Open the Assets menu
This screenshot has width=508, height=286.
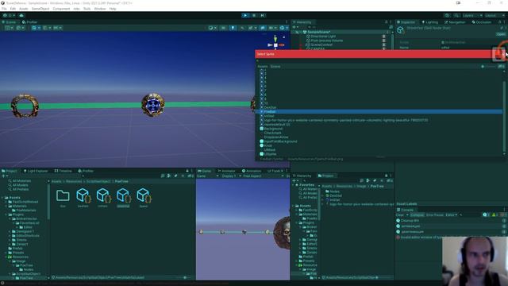click(x=24, y=9)
